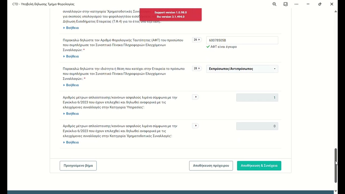Click the ΑΦΤ input field containing 60078505B
This screenshot has width=345, height=194.
(242, 40)
